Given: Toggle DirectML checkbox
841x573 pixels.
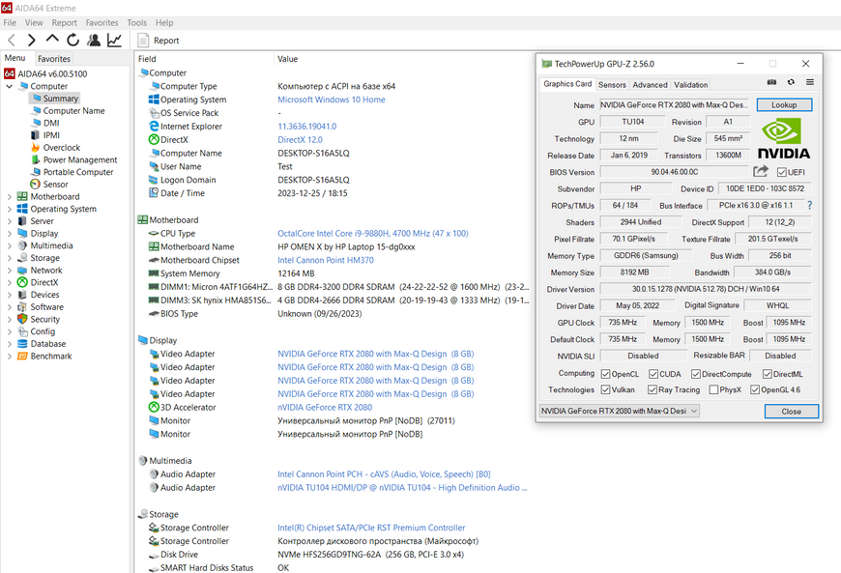Looking at the screenshot, I should (x=767, y=374).
